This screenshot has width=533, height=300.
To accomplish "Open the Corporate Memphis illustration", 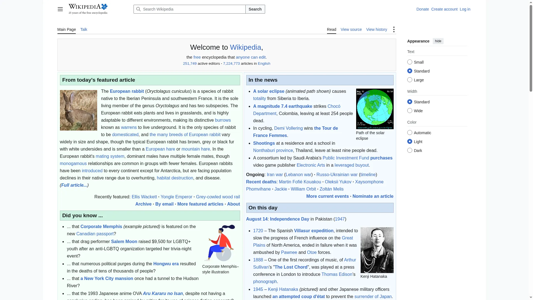I will coord(221,243).
